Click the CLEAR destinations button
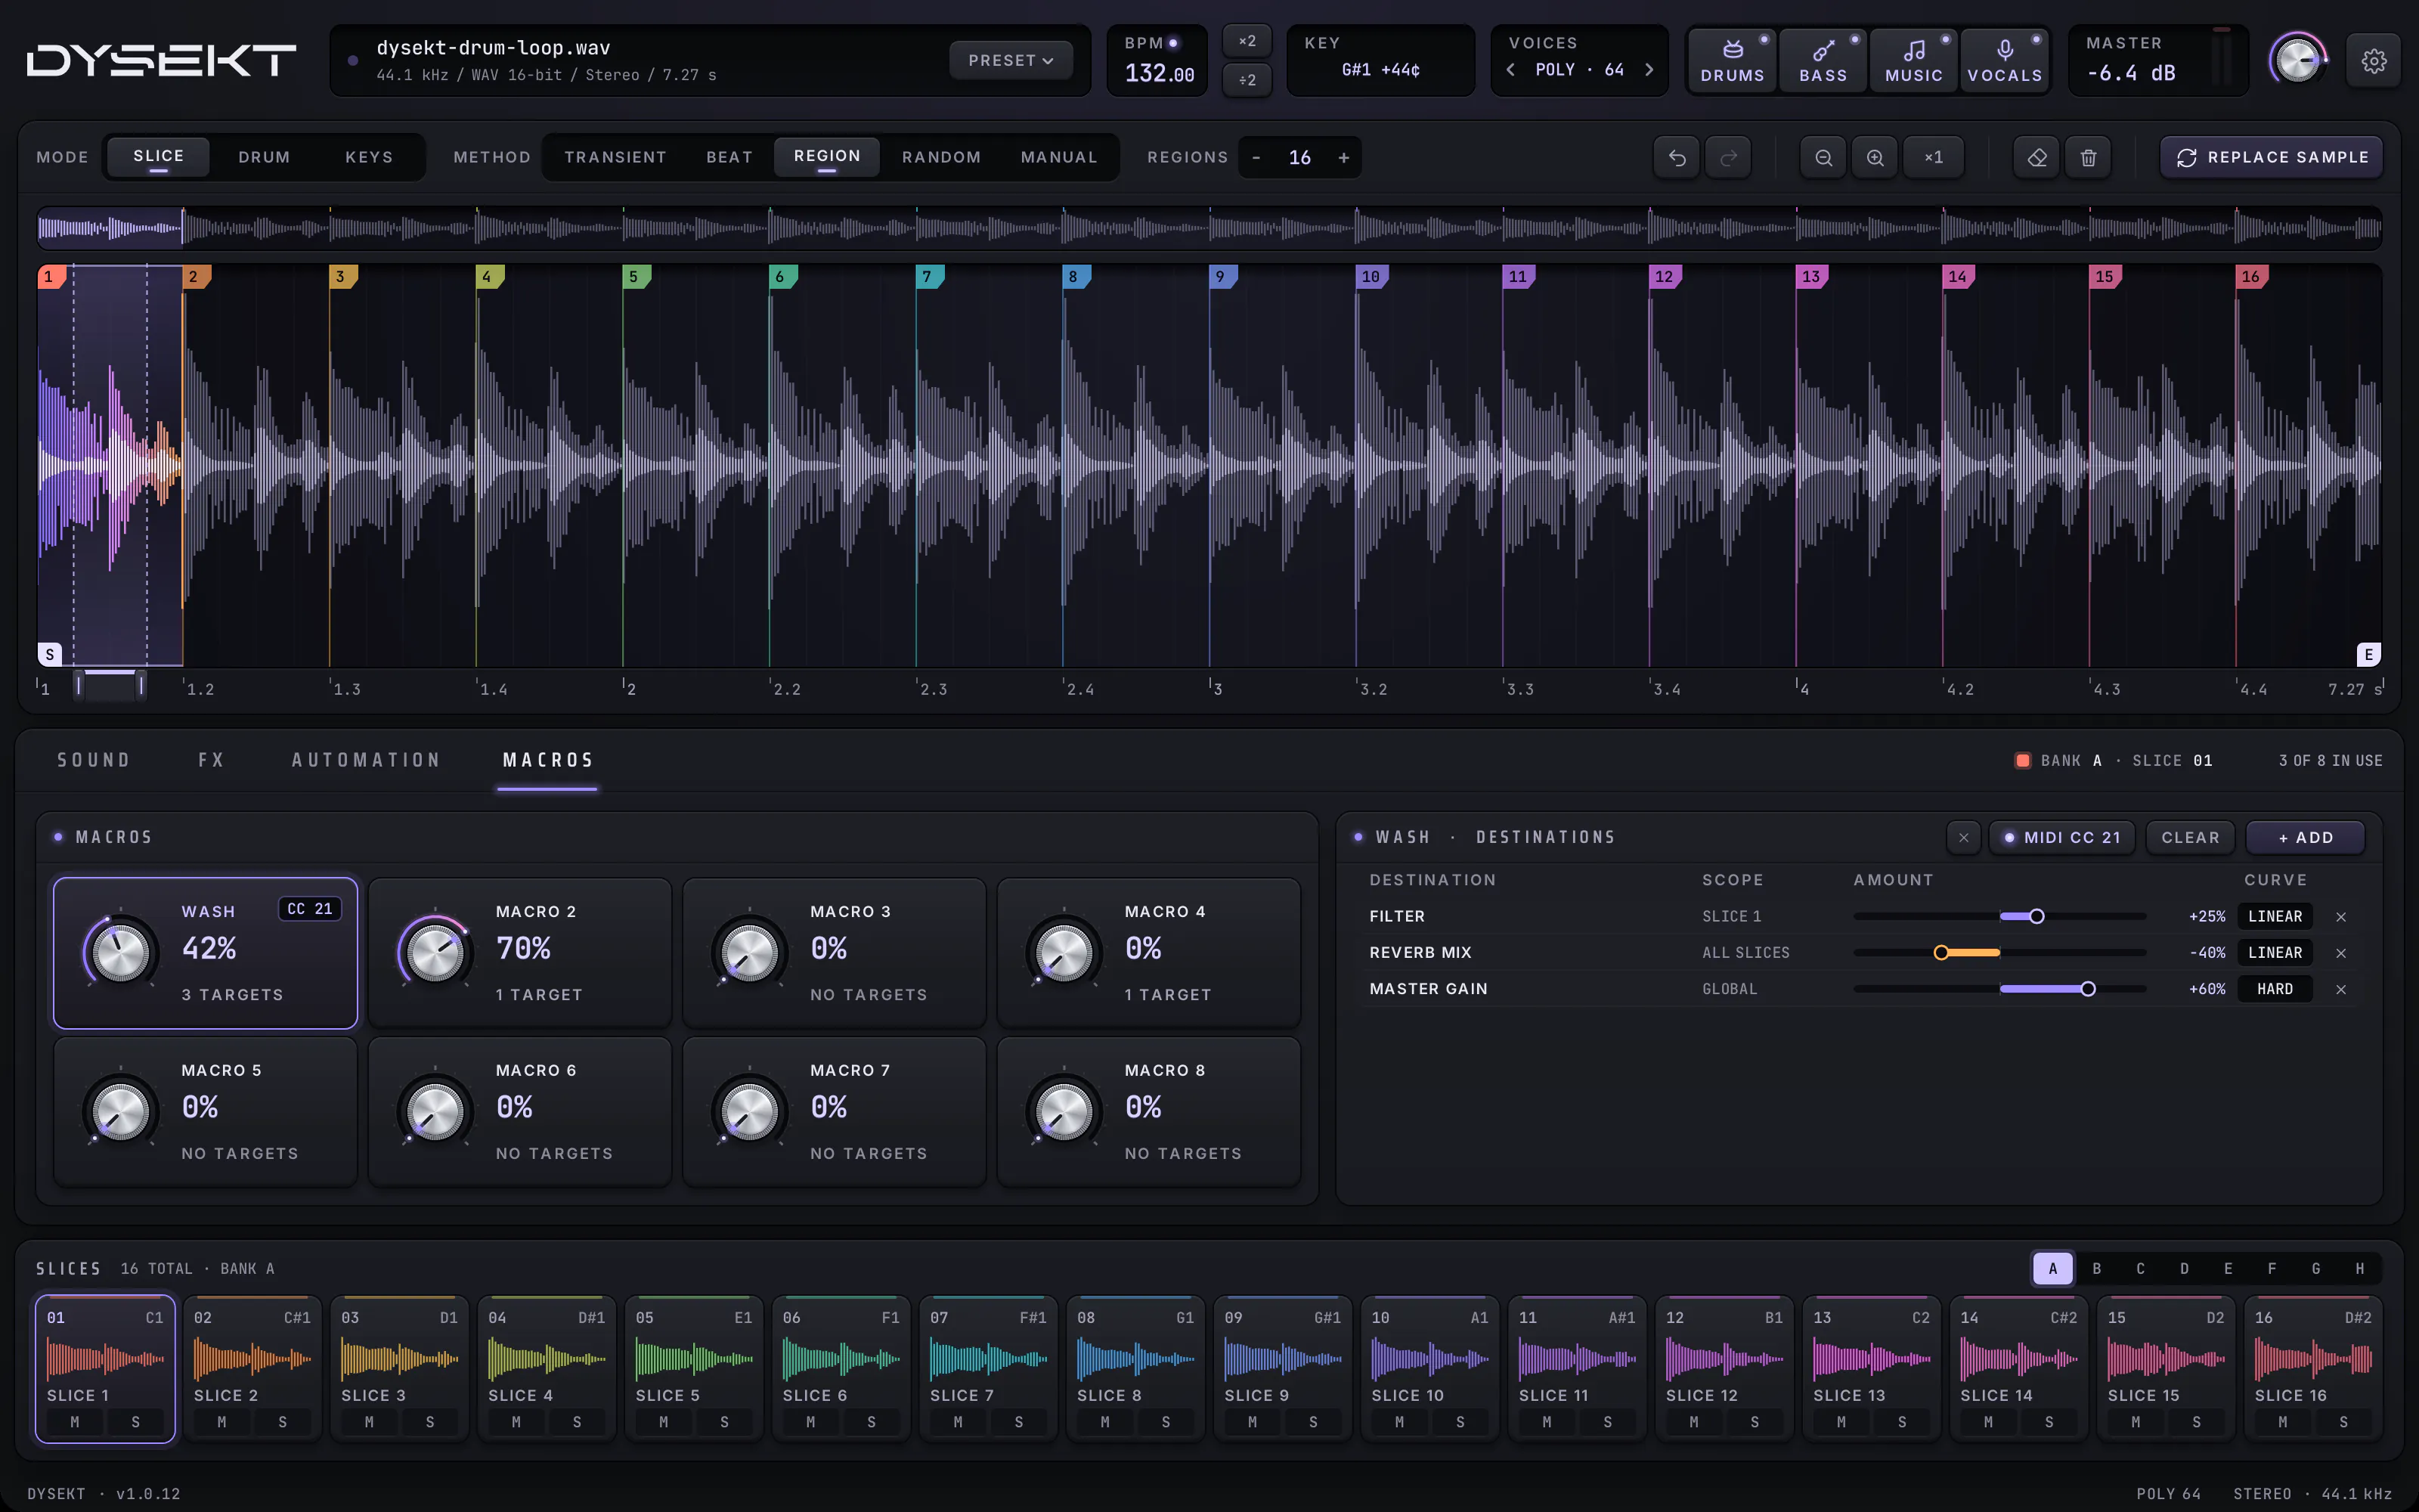 point(2190,837)
